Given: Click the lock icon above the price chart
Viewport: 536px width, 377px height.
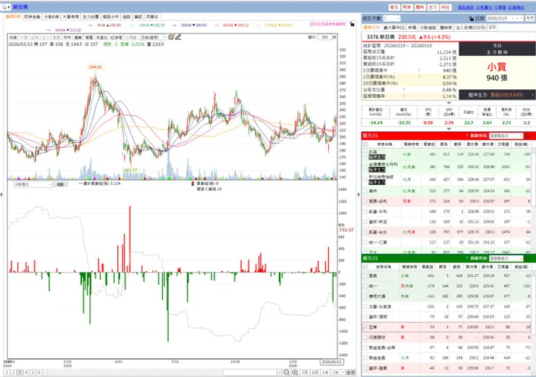Looking at the screenshot, I should [x=352, y=25].
